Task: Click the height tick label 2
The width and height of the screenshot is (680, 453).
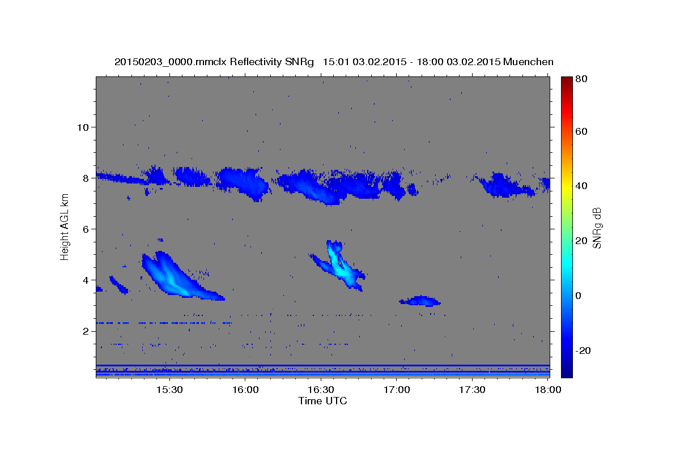Action: (84, 331)
